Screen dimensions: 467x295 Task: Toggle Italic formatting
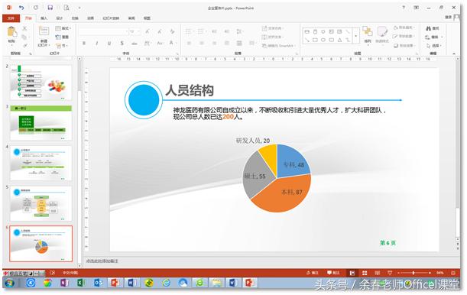tap(96, 44)
